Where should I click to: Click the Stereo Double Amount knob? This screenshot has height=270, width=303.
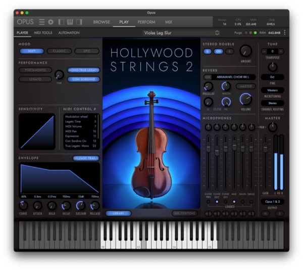(x=245, y=51)
